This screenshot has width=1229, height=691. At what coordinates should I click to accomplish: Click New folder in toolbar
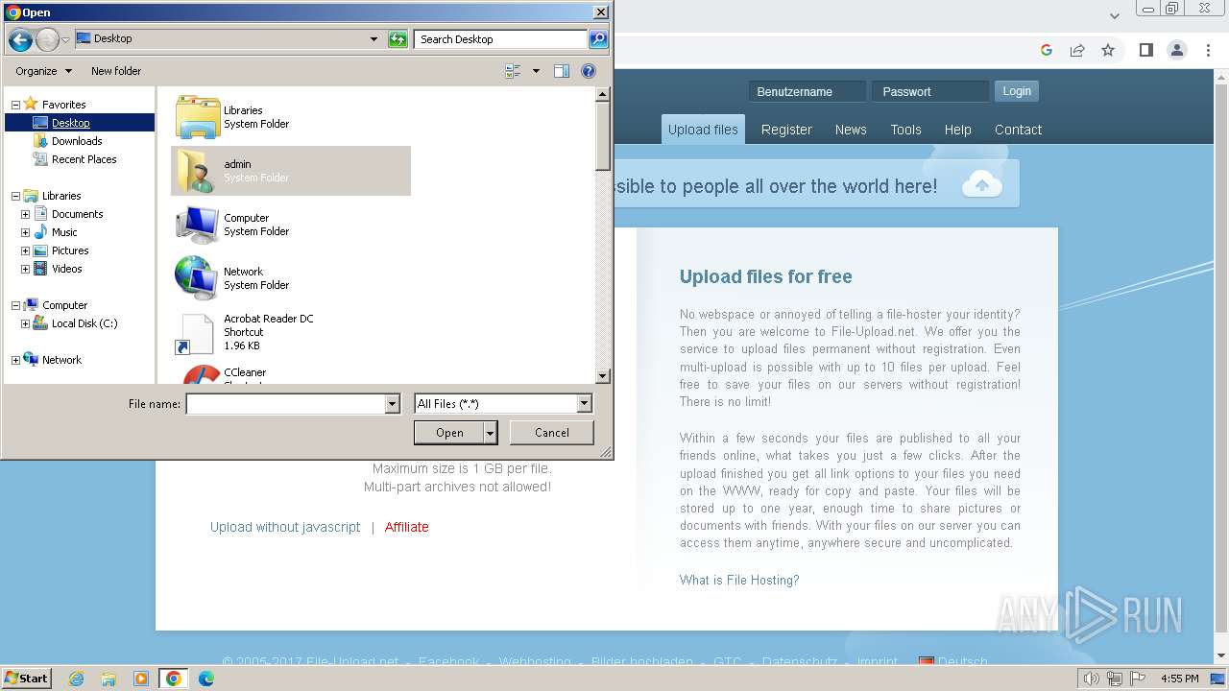[x=116, y=71]
